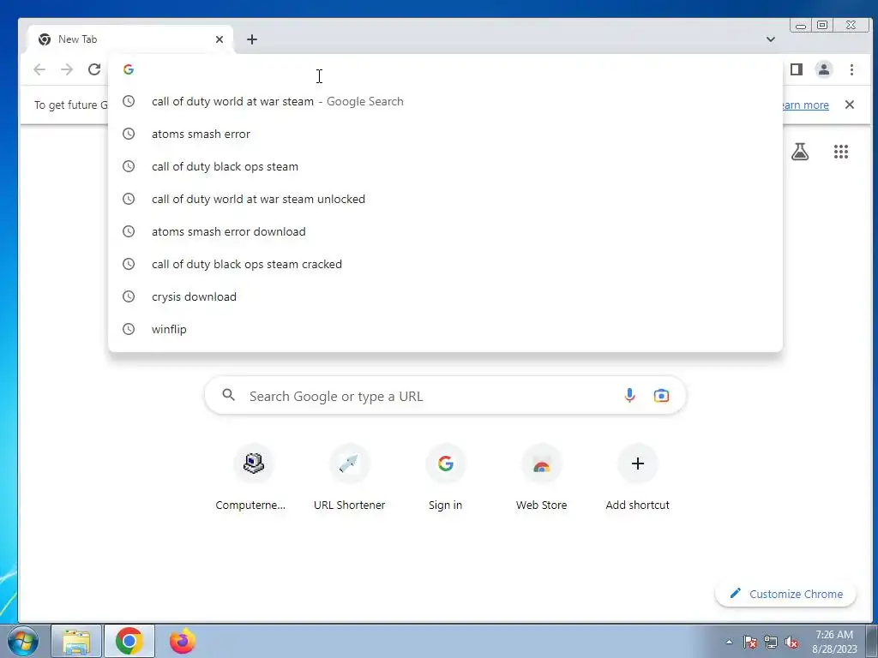
Task: Open the Web Store shortcut
Action: click(542, 476)
